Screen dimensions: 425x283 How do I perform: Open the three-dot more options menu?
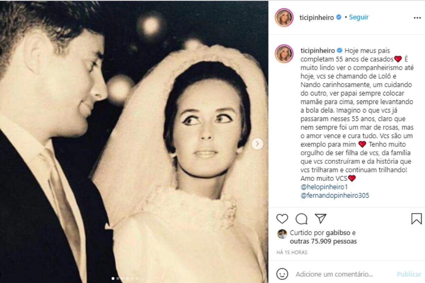tap(417, 18)
